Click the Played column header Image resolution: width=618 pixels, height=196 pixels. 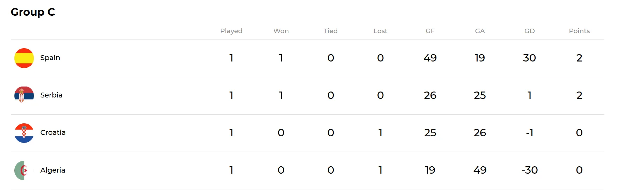[231, 31]
